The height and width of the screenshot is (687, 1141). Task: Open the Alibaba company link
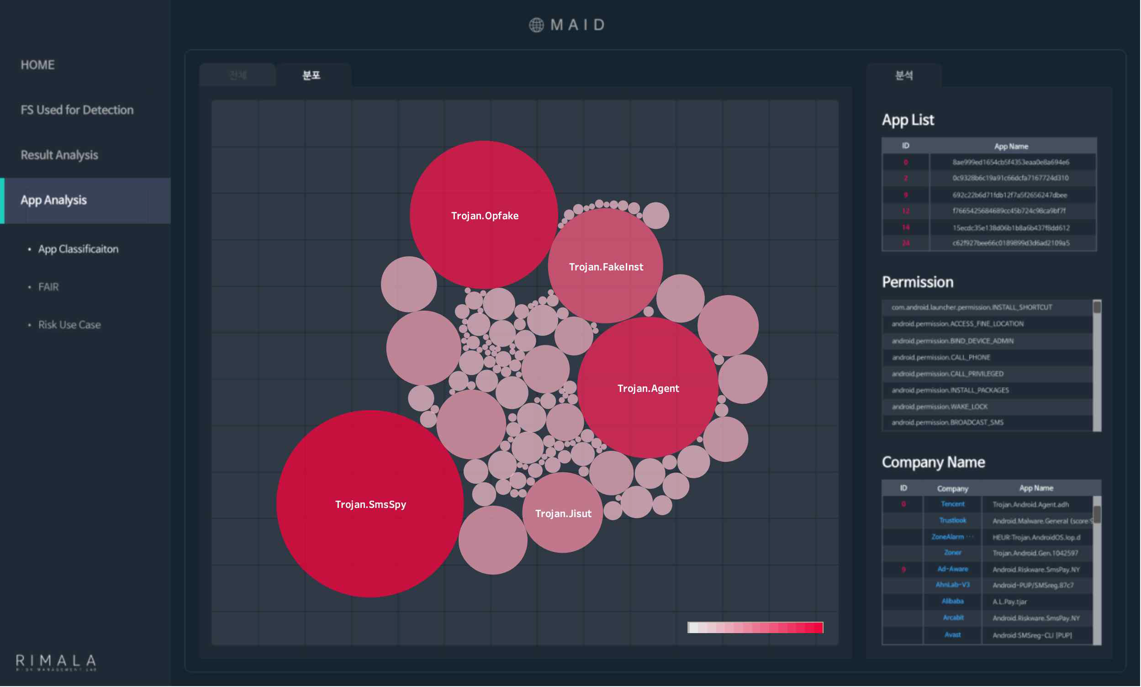[x=952, y=602]
